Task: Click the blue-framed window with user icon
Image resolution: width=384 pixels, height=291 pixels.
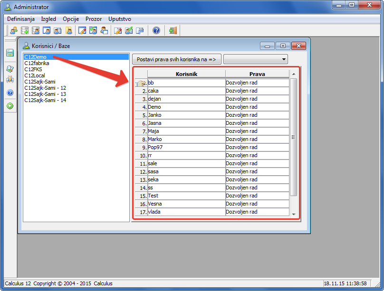Action: pos(47,30)
